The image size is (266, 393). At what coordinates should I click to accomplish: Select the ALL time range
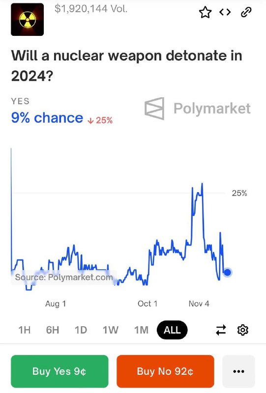pos(172,330)
